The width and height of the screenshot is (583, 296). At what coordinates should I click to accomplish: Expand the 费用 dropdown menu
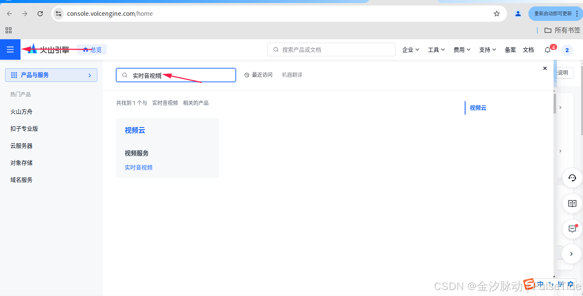[462, 49]
